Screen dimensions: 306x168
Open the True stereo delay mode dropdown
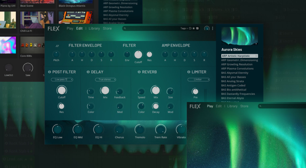[105, 79]
